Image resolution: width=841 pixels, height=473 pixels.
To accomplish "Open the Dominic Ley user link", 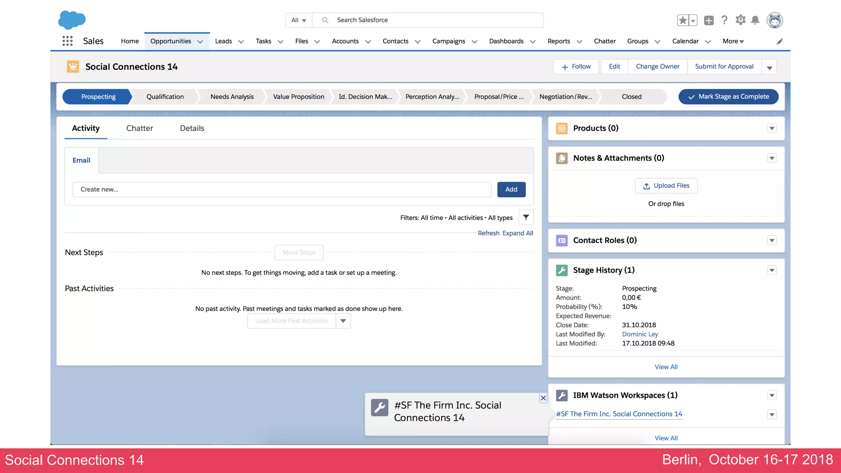I will tap(640, 334).
